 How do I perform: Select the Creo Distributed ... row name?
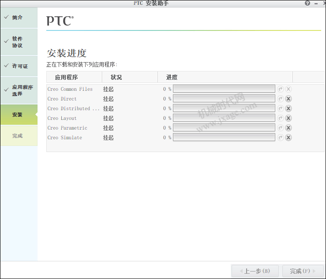click(73, 108)
